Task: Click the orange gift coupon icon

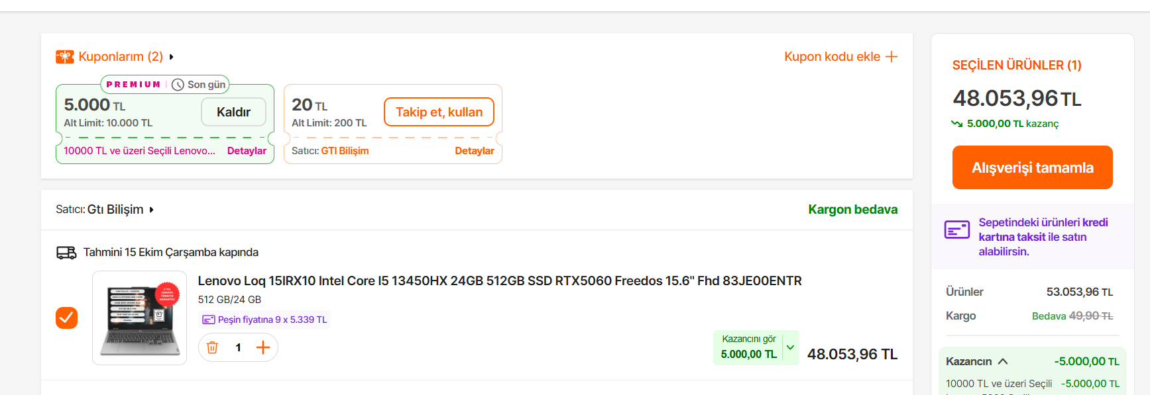Action: (x=64, y=57)
